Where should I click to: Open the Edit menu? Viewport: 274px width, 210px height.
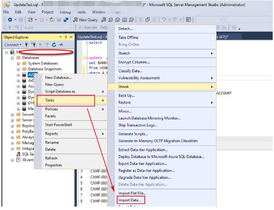pos(18,12)
